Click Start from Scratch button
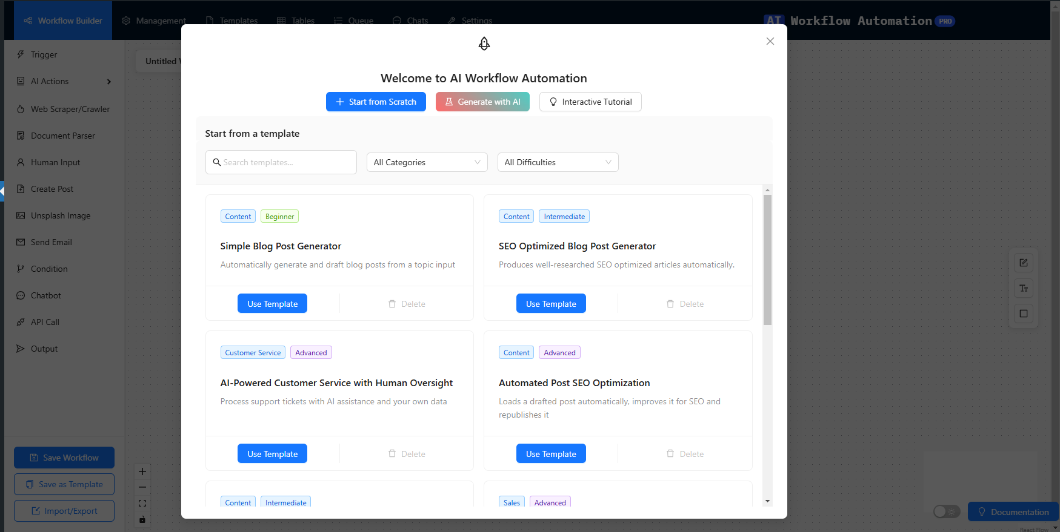1060x532 pixels. pos(376,102)
